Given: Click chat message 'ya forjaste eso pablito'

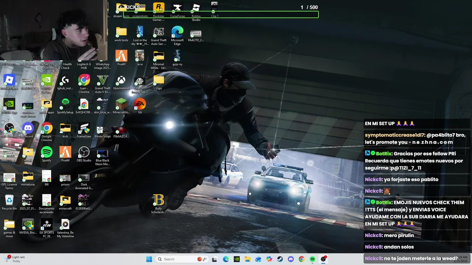Looking at the screenshot, I should [x=411, y=180].
